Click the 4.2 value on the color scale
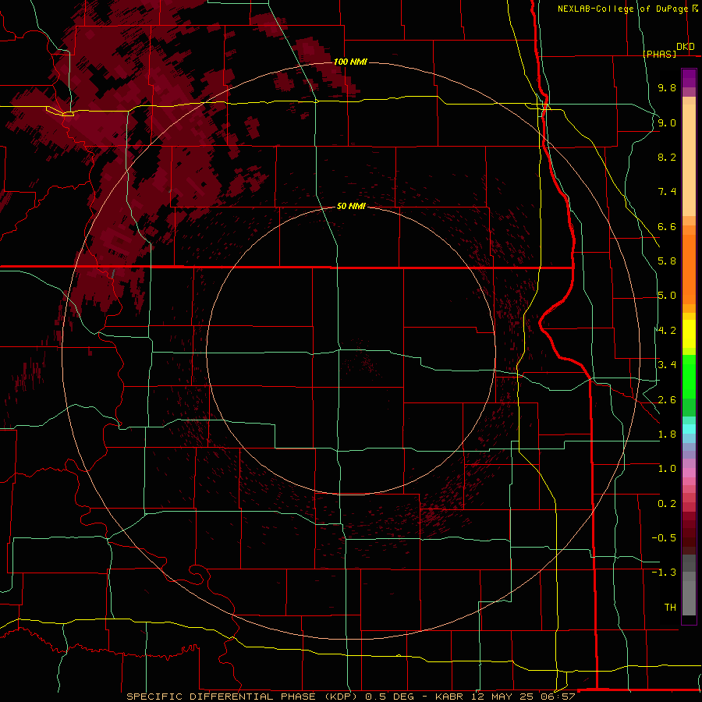Image resolution: width=702 pixels, height=702 pixels. [x=667, y=331]
